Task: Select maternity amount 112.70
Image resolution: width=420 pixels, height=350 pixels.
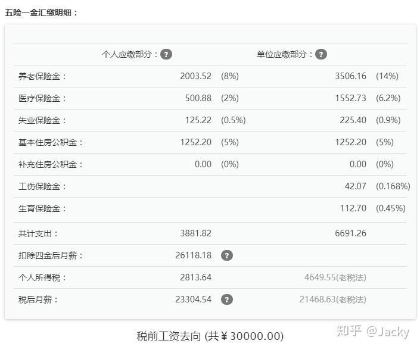Action: click(353, 208)
